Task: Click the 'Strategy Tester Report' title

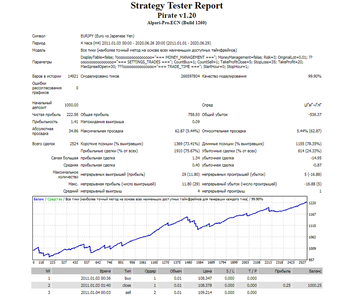Action: [177, 6]
